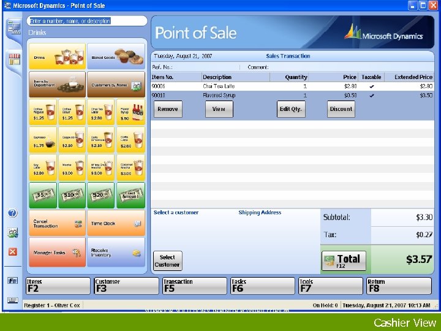
Task: Click the Edit Qty. button
Action: [291, 109]
